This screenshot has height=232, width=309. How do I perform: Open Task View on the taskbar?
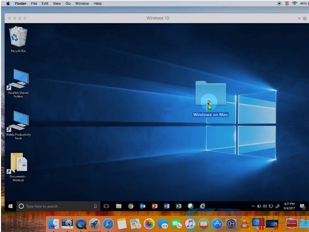[x=106, y=206]
